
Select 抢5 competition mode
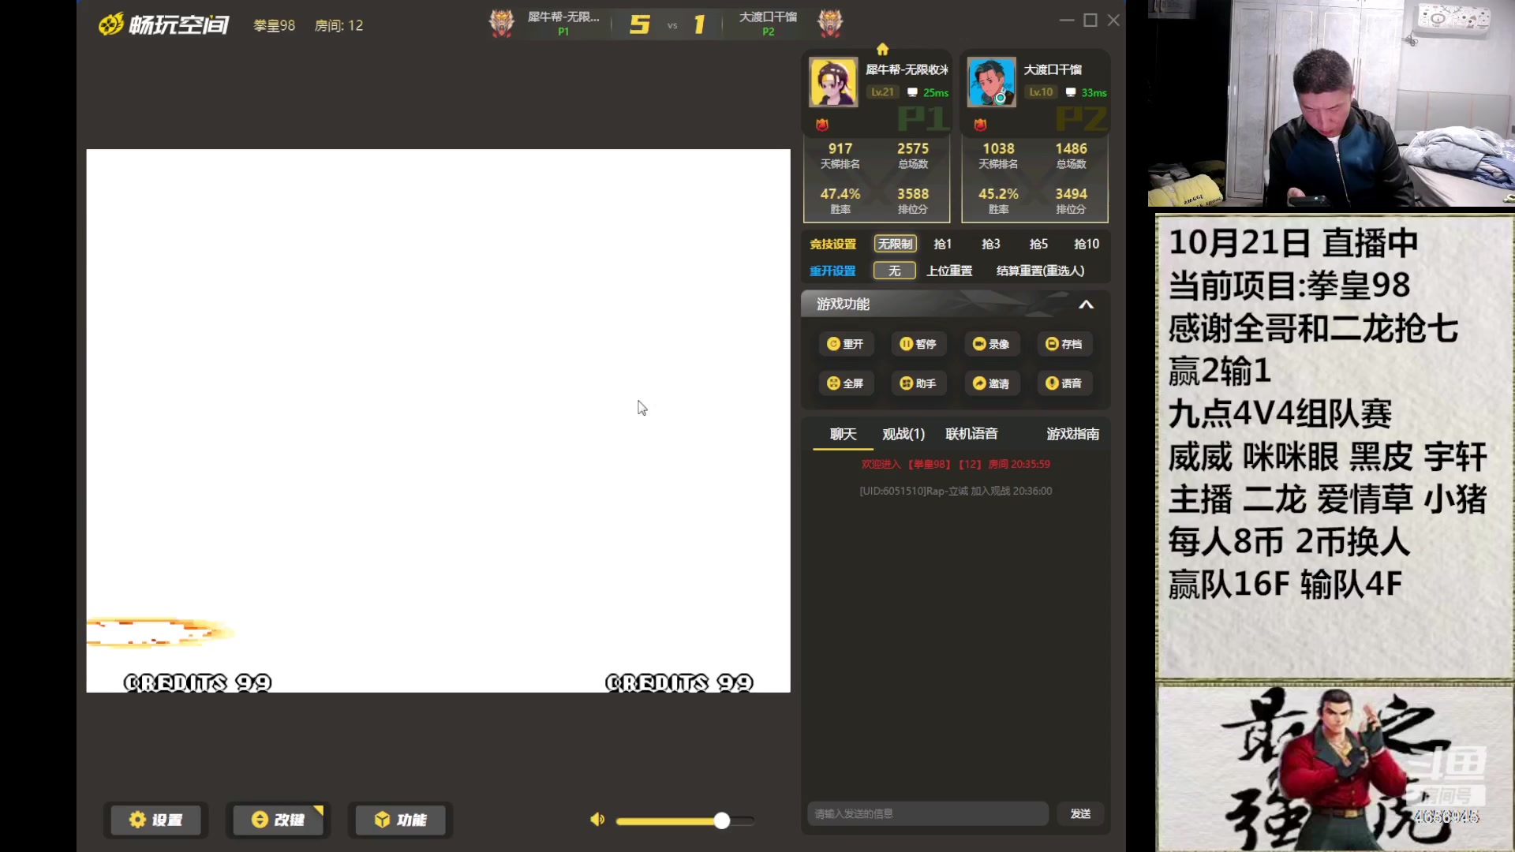tap(1038, 244)
